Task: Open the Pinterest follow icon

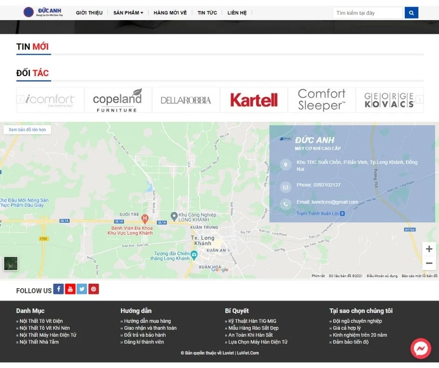Action: (93, 289)
